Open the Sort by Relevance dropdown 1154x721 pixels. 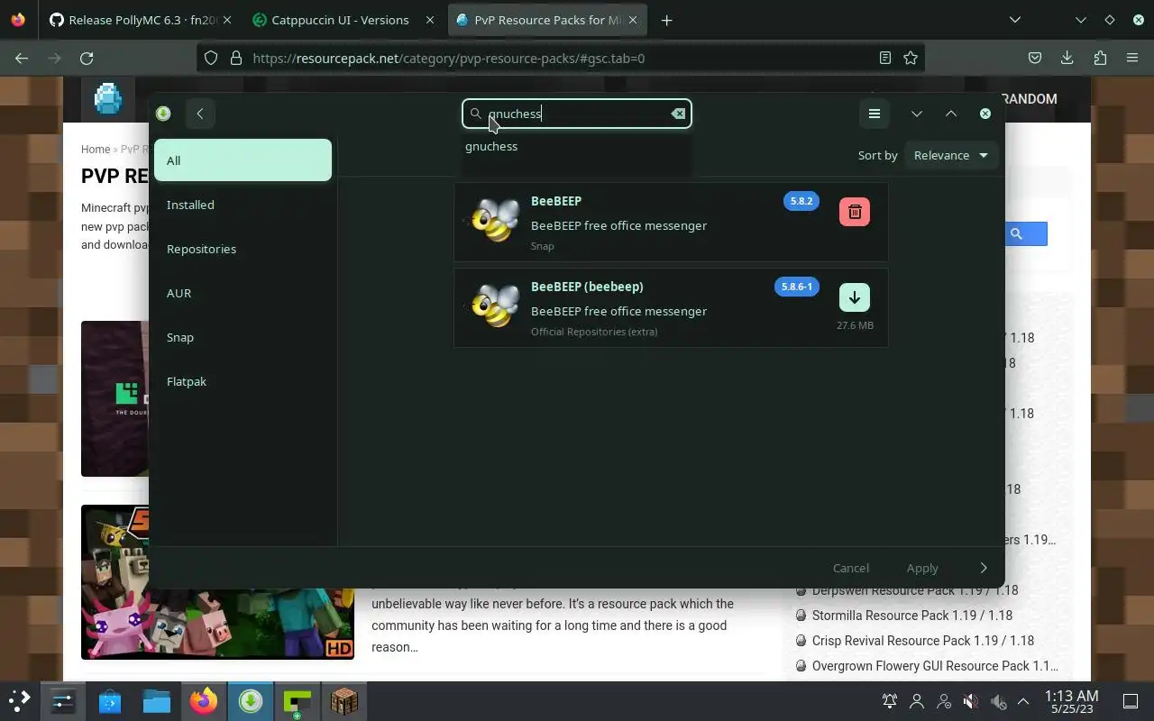click(950, 155)
